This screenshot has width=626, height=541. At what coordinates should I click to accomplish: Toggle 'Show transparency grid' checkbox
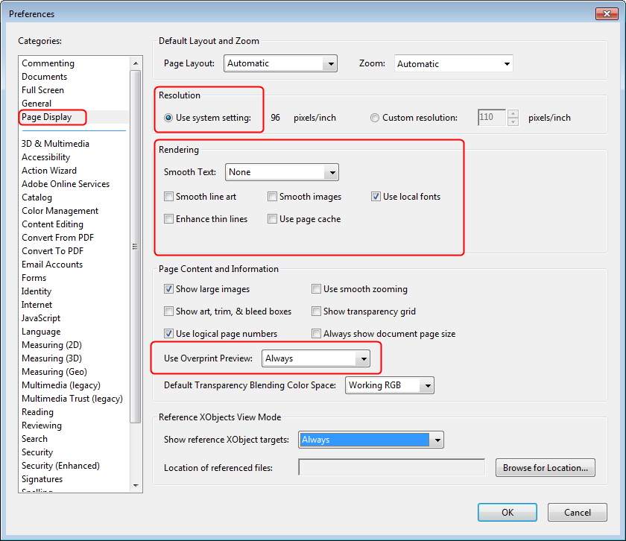(x=317, y=311)
